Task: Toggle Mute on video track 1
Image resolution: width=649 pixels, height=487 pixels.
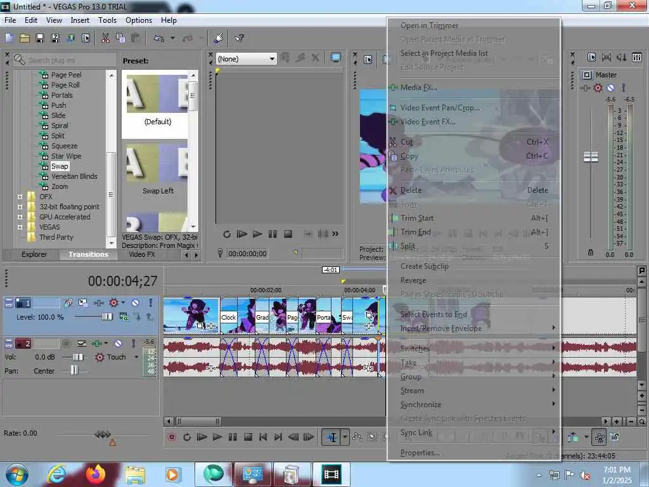Action: [135, 303]
